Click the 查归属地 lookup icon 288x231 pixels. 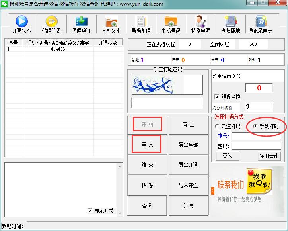[x=230, y=21]
